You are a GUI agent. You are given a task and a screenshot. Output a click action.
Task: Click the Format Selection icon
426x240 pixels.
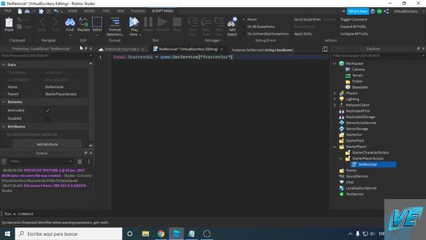pyautogui.click(x=114, y=22)
